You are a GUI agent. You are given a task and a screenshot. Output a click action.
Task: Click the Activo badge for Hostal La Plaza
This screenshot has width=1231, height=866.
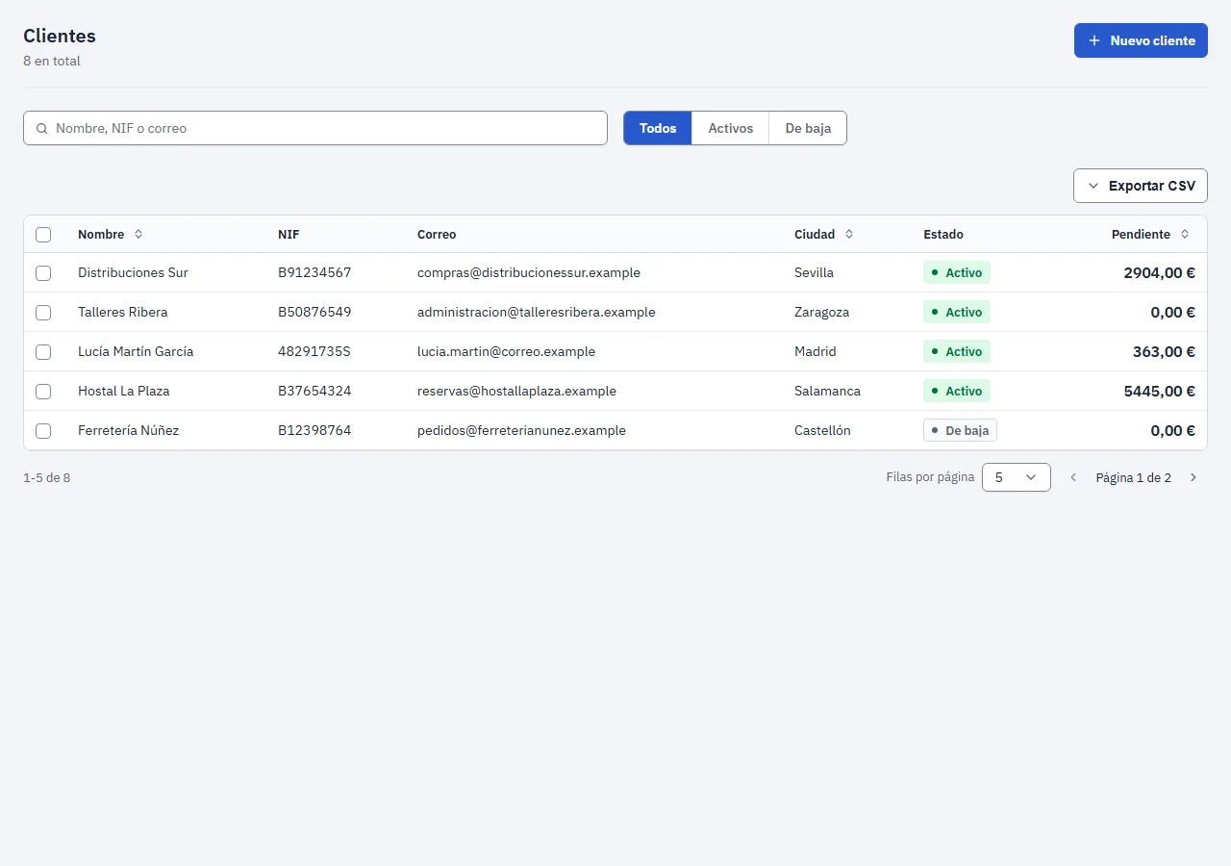[x=957, y=391]
